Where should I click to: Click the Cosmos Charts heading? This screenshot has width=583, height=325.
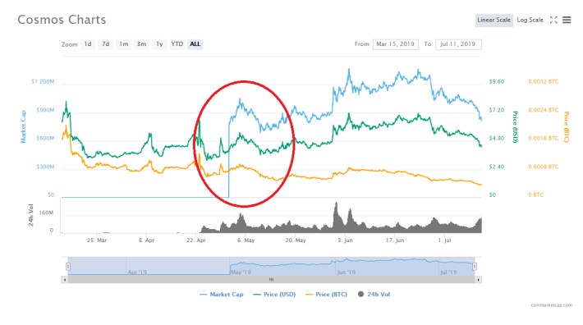click(62, 20)
